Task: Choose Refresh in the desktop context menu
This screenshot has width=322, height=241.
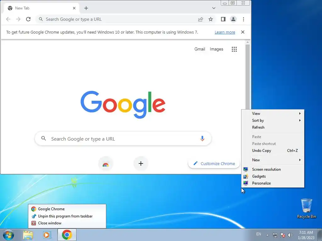Action: pos(273,127)
